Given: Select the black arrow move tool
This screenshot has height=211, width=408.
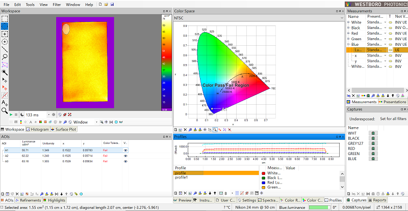Looking at the screenshot, I should click(x=5, y=80).
